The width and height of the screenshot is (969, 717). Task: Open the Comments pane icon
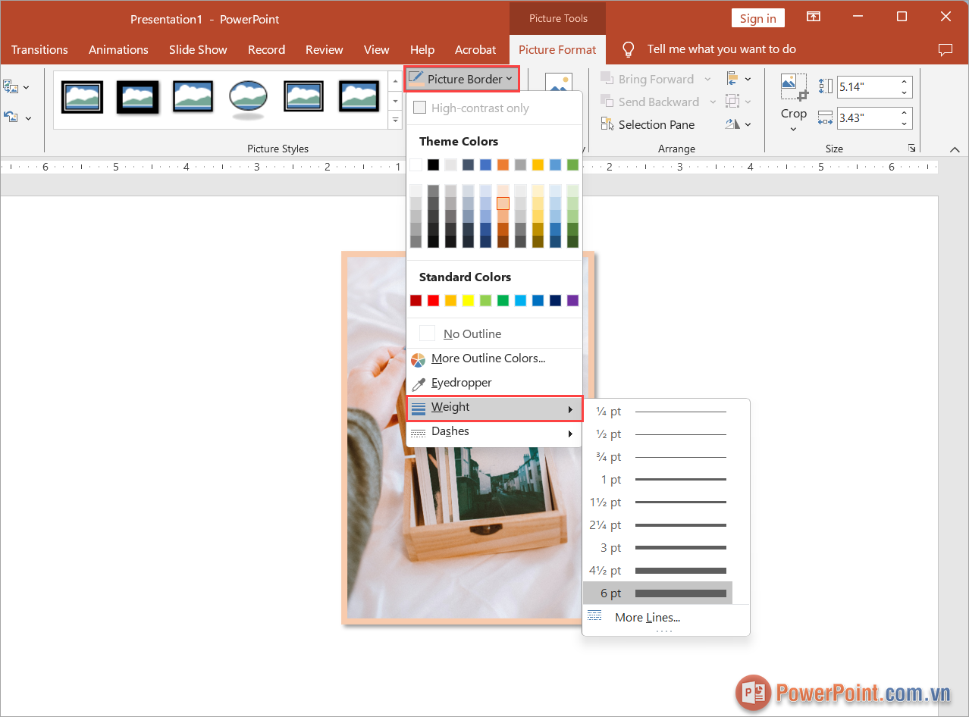[x=945, y=49]
